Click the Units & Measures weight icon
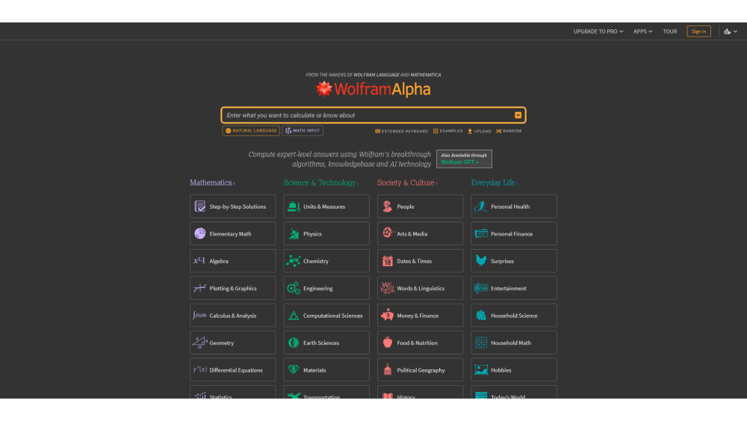 tap(294, 206)
